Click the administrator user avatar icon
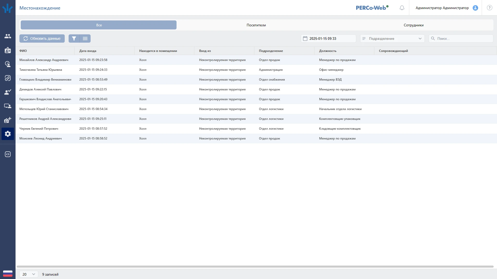Viewport: 497px width, 279px height. pyautogui.click(x=475, y=8)
